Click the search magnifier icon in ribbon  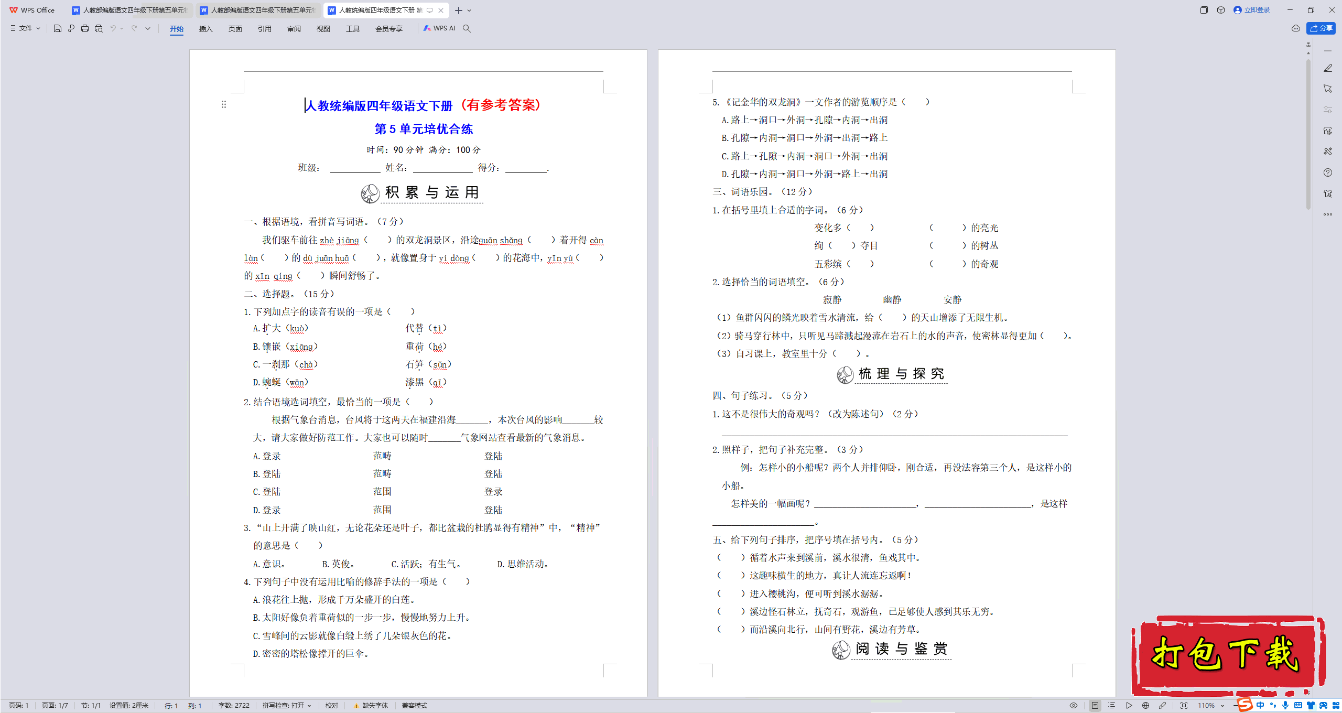click(467, 28)
